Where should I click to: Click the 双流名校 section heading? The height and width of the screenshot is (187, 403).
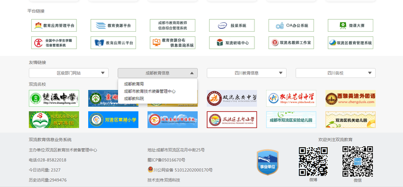[x=37, y=84]
